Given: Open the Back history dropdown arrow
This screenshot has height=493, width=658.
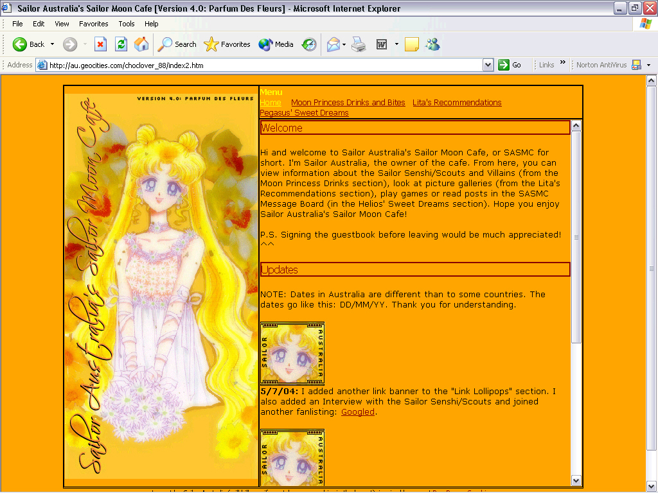Looking at the screenshot, I should click(53, 44).
